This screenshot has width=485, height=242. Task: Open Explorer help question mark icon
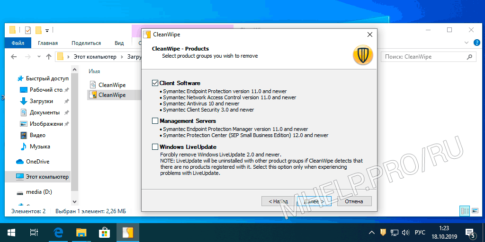tap(476, 42)
